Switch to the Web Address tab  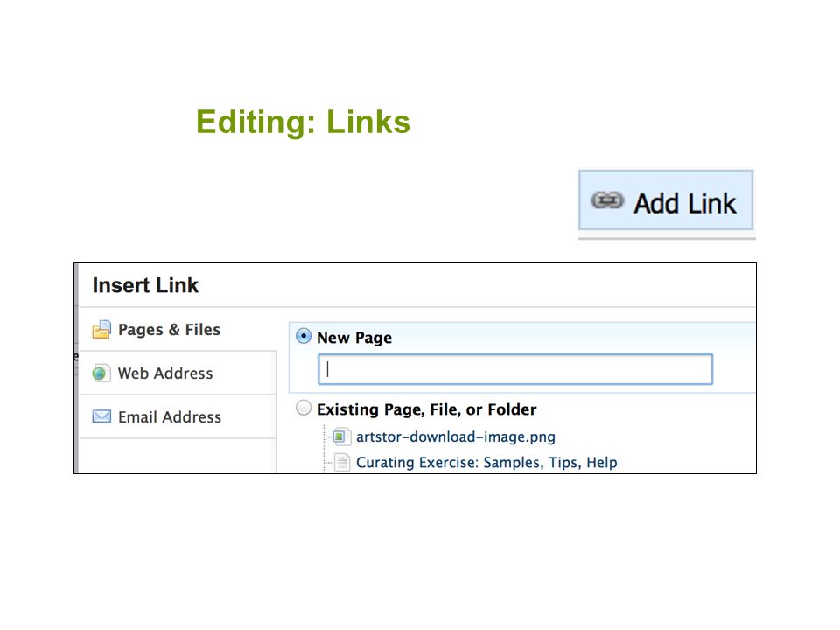tap(178, 373)
